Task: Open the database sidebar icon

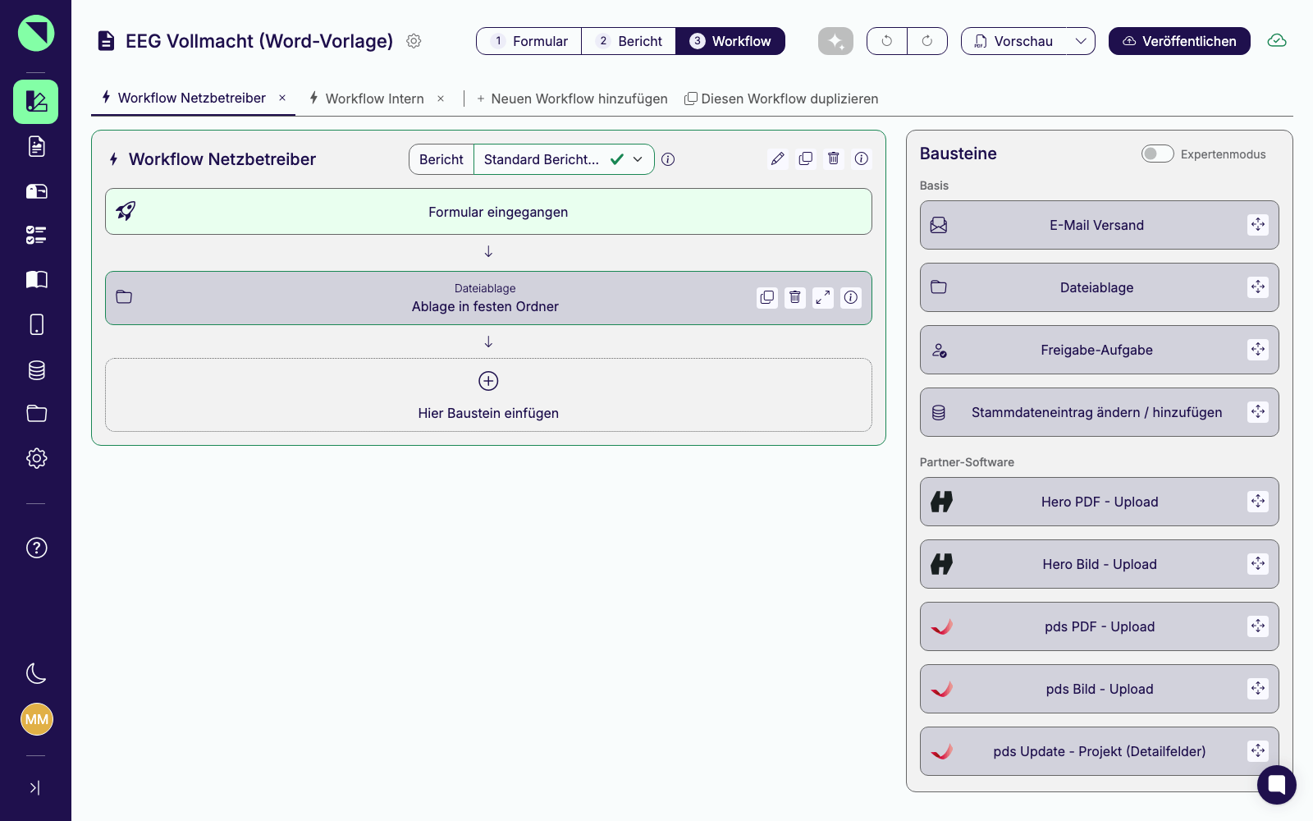Action: (x=36, y=369)
